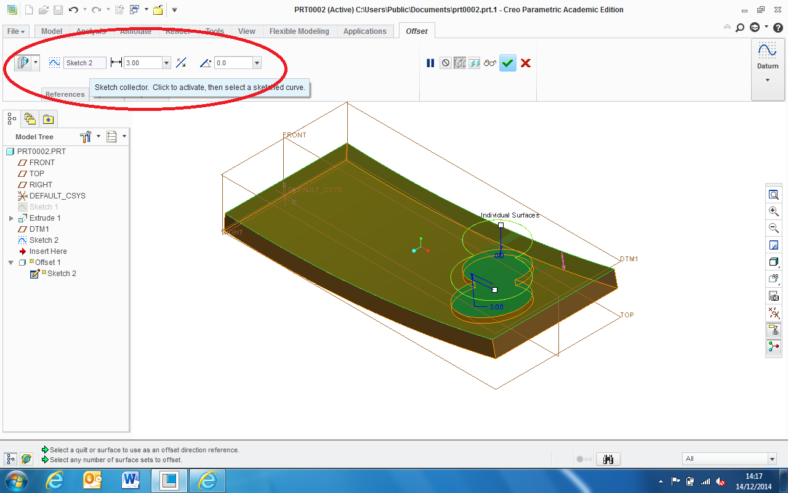Minimize the ribbon with chevron icon
The height and width of the screenshot is (493, 788).
click(728, 27)
